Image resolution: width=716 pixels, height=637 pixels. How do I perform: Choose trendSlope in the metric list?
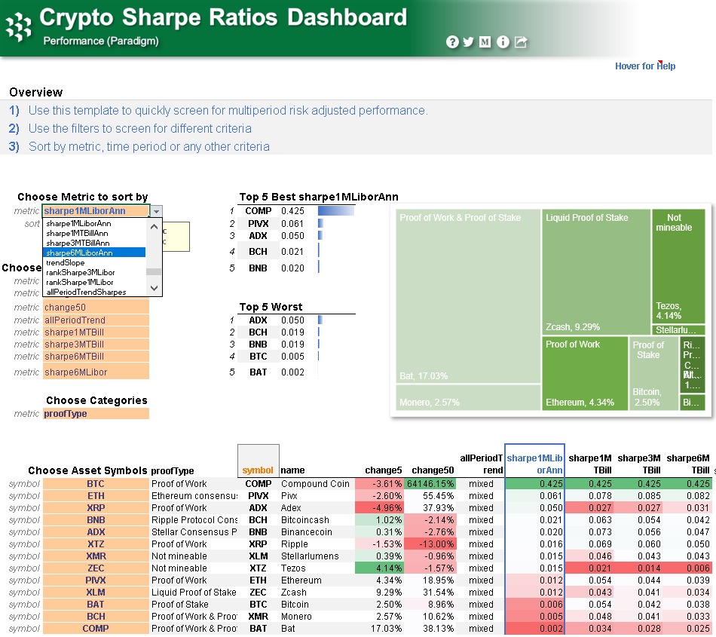[x=66, y=262]
